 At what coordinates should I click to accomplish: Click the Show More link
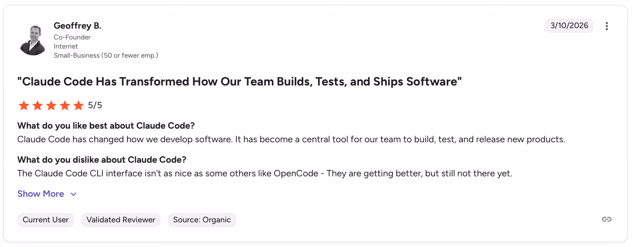click(41, 194)
